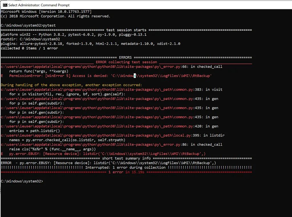
Task: Click the 'test session starts' header
Action: click(126, 30)
